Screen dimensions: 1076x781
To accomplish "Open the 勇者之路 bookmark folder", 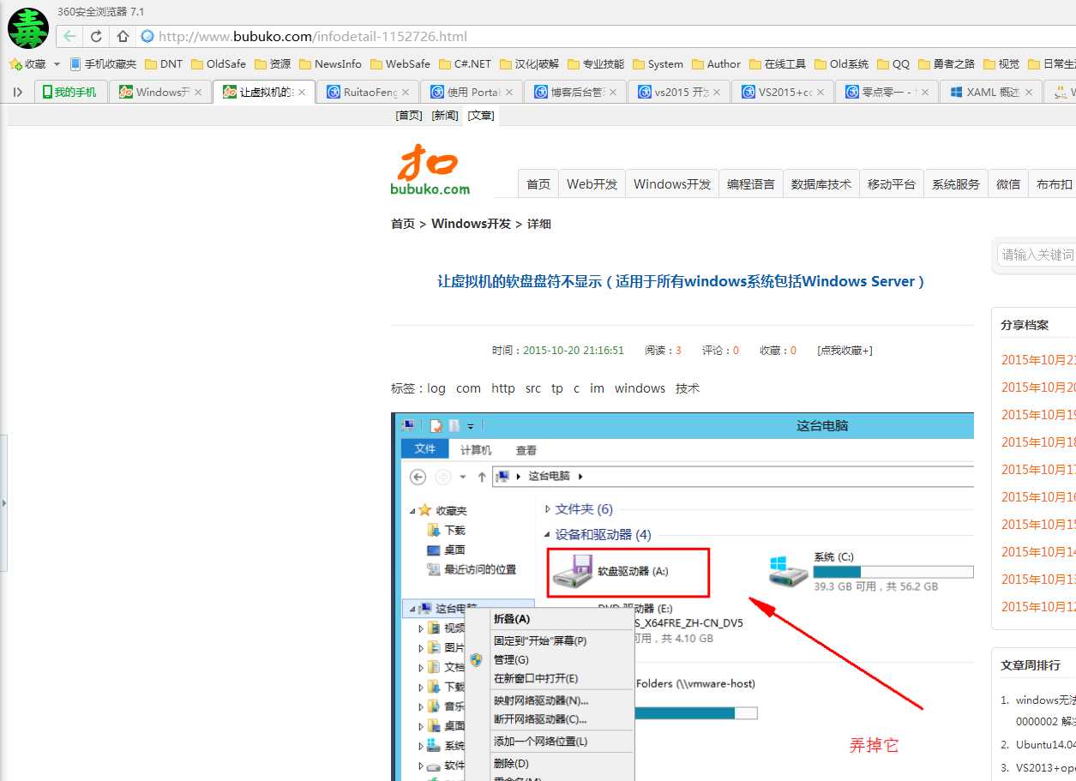I will click(x=947, y=64).
